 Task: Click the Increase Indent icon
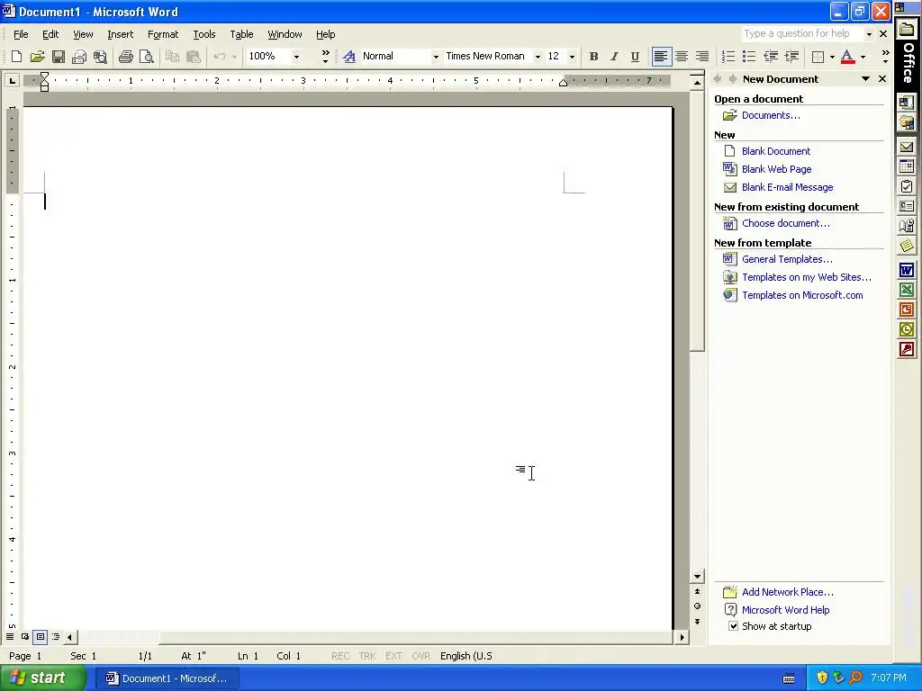pos(791,57)
